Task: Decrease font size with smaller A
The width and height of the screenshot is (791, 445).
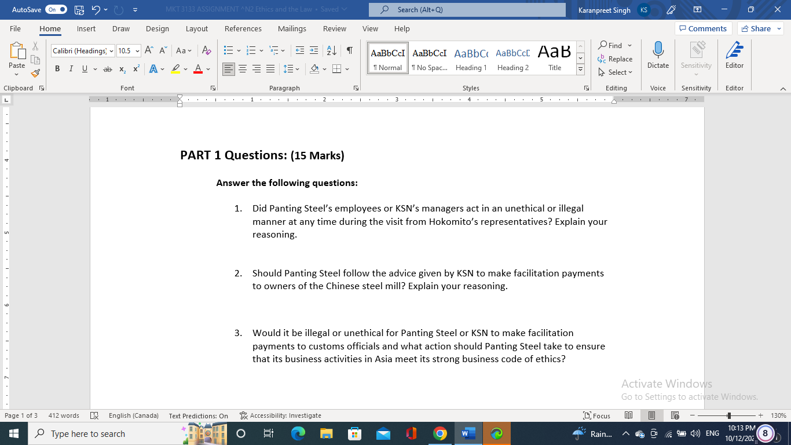Action: (162, 50)
